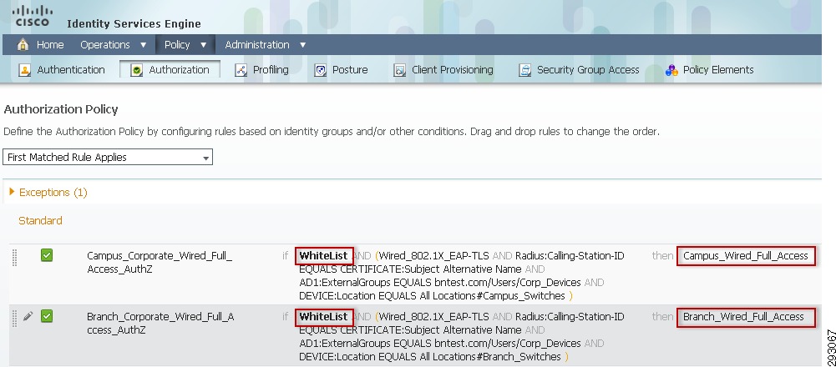Click Wired_802.1X_EAP-TLS in Campus rule

pyautogui.click(x=434, y=256)
